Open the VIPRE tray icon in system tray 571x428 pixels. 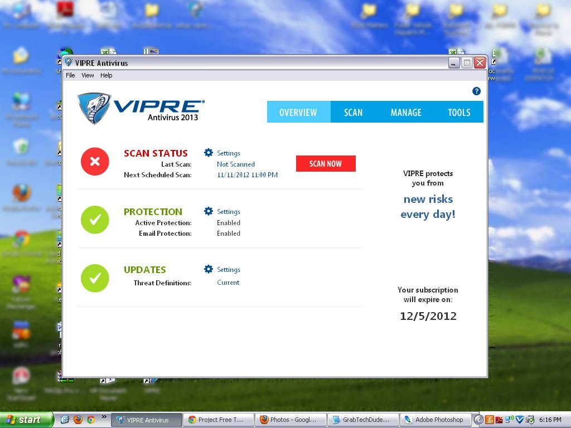pyautogui.click(x=519, y=420)
